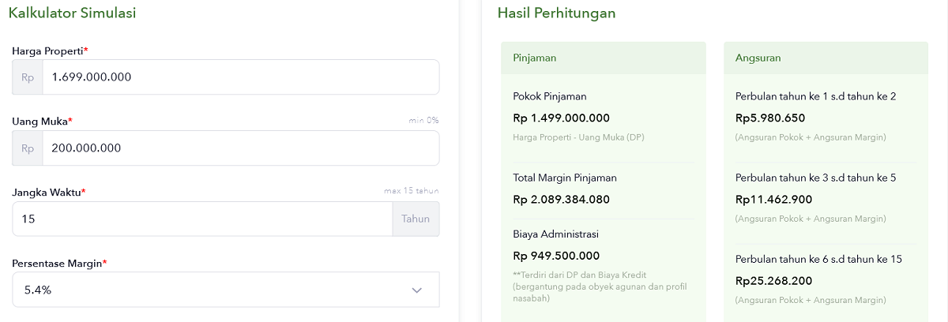Click the Rp prefix beside Uang Muka
948x322 pixels.
[x=28, y=148]
